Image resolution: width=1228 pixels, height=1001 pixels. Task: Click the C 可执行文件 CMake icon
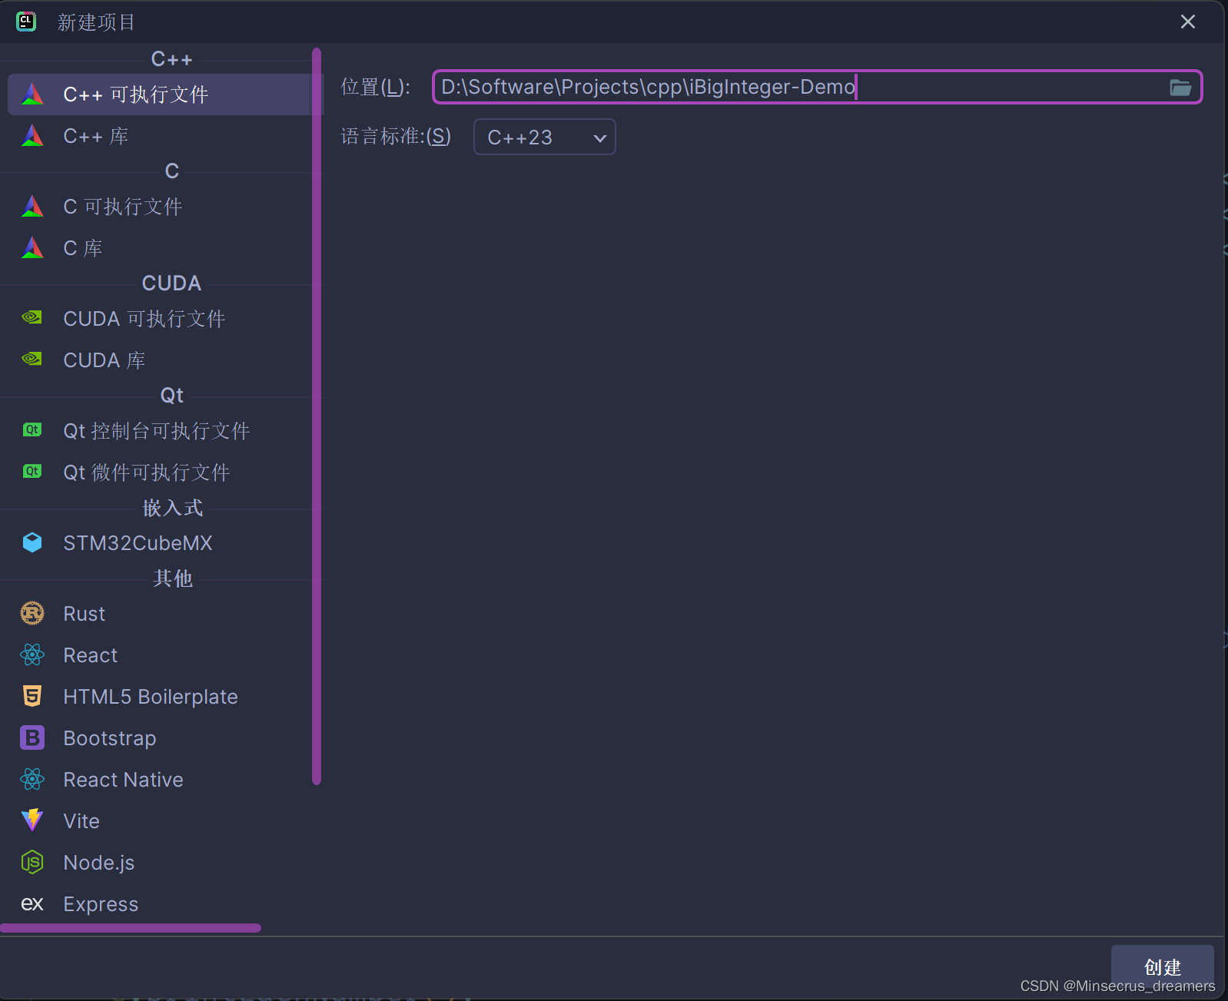[x=32, y=206]
